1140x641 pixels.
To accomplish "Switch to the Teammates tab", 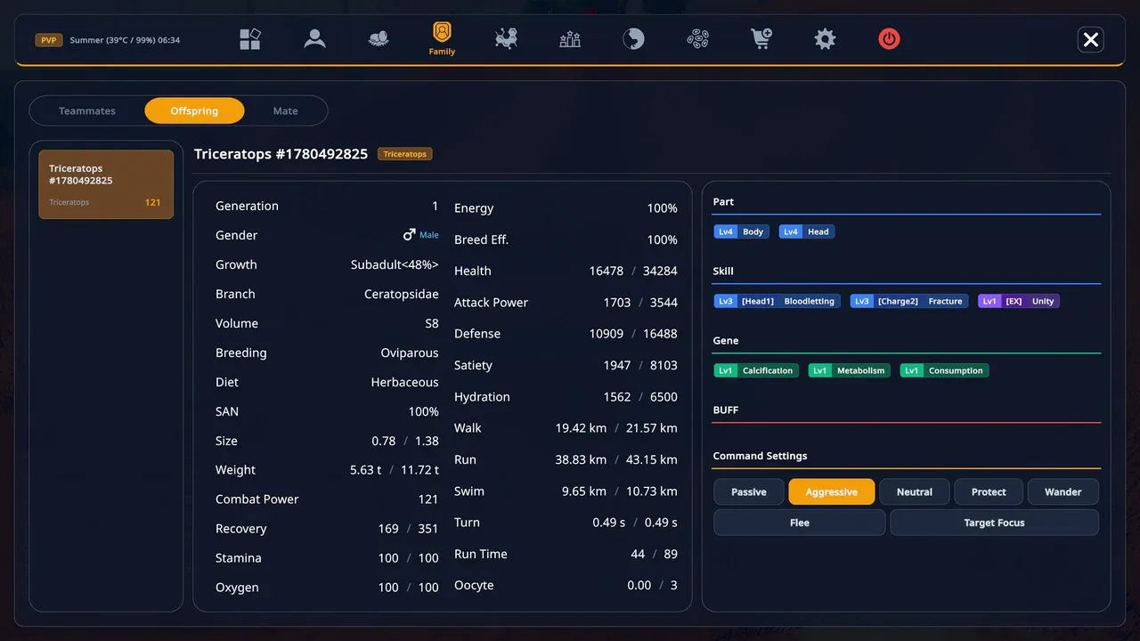I will [x=87, y=111].
